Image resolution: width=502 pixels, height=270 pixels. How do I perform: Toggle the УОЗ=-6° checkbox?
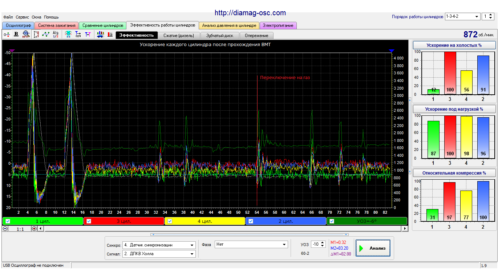point(332,221)
